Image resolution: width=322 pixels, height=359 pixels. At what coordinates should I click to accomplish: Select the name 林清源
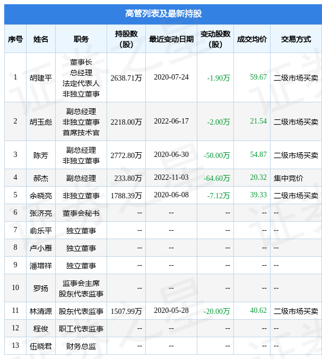tap(41, 311)
